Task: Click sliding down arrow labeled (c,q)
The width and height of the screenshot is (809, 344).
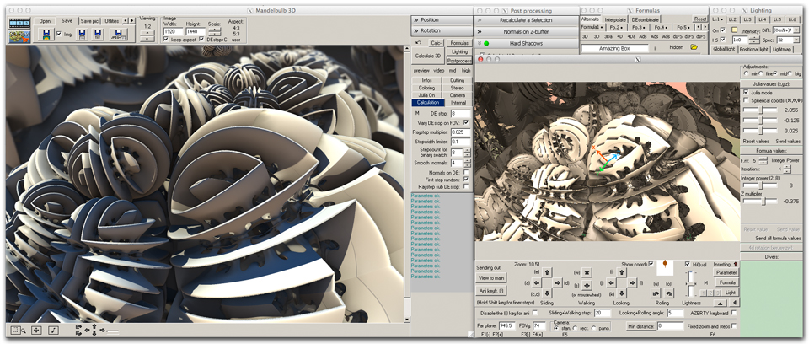Action: point(548,294)
